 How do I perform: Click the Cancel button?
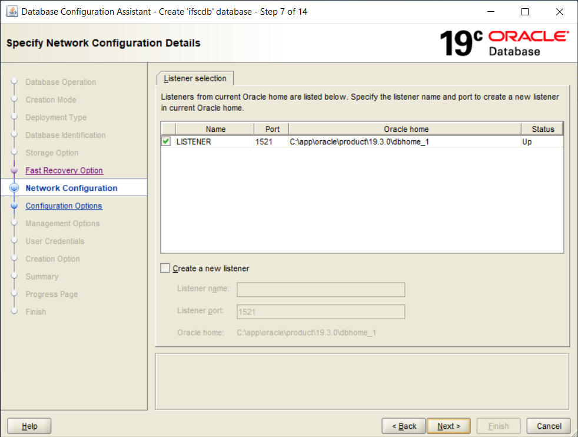tap(549, 426)
